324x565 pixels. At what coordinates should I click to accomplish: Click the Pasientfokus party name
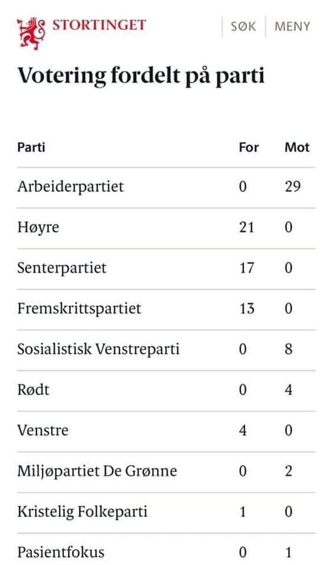coord(60,553)
